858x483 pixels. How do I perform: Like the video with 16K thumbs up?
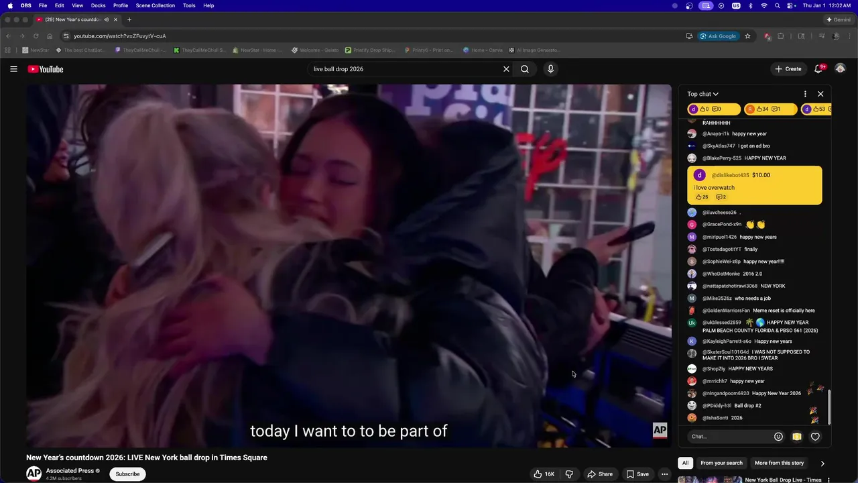(x=544, y=474)
